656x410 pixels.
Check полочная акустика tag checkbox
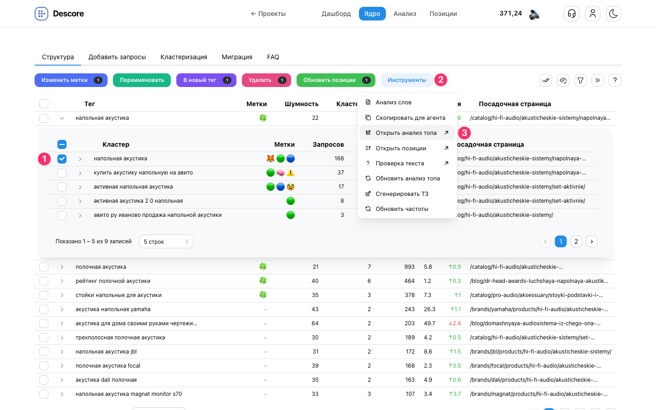coord(44,267)
